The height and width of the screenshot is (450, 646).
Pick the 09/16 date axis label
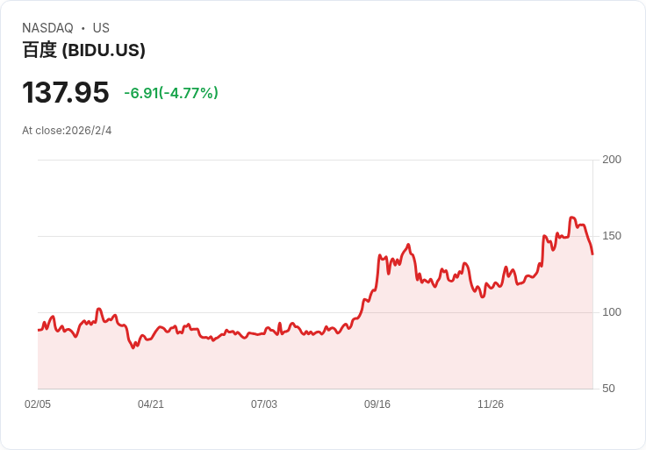pyautogui.click(x=377, y=404)
